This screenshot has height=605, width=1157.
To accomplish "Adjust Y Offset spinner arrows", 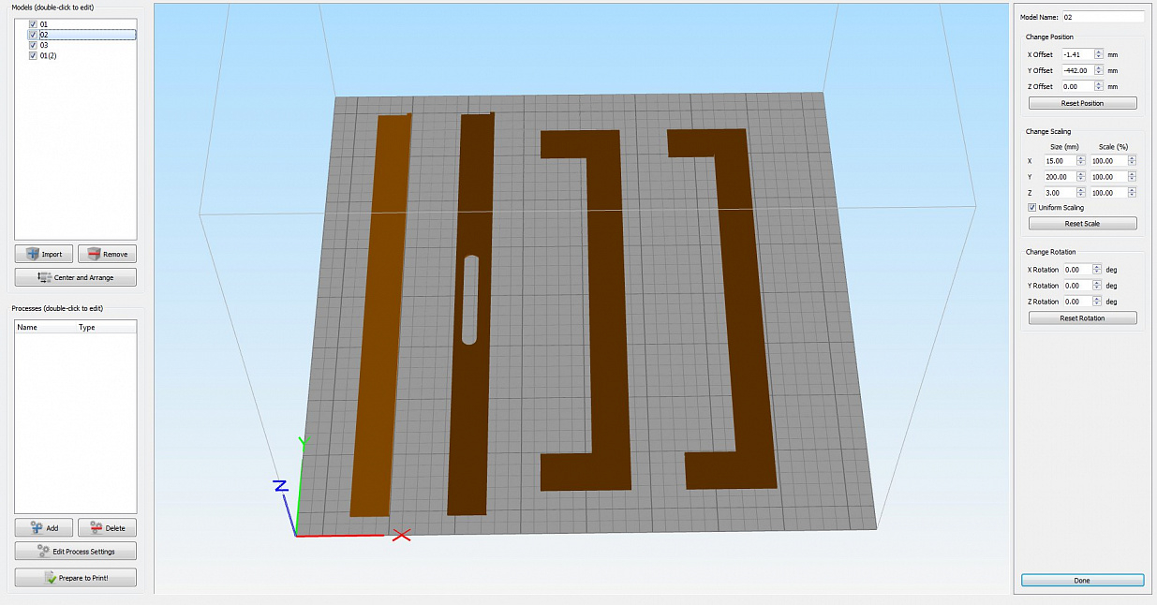I will 1099,70.
